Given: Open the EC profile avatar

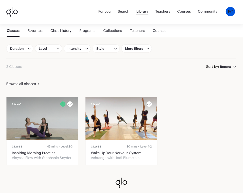Looking at the screenshot, I should click(x=230, y=12).
